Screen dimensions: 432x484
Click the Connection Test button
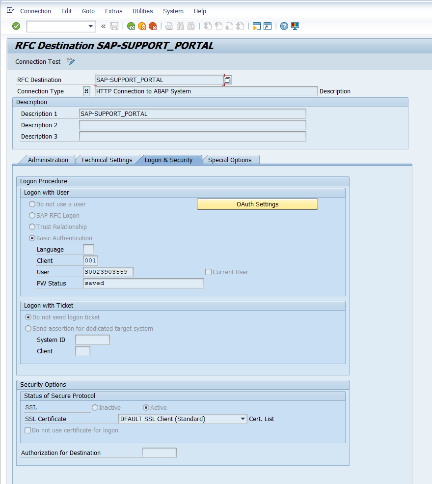(38, 62)
